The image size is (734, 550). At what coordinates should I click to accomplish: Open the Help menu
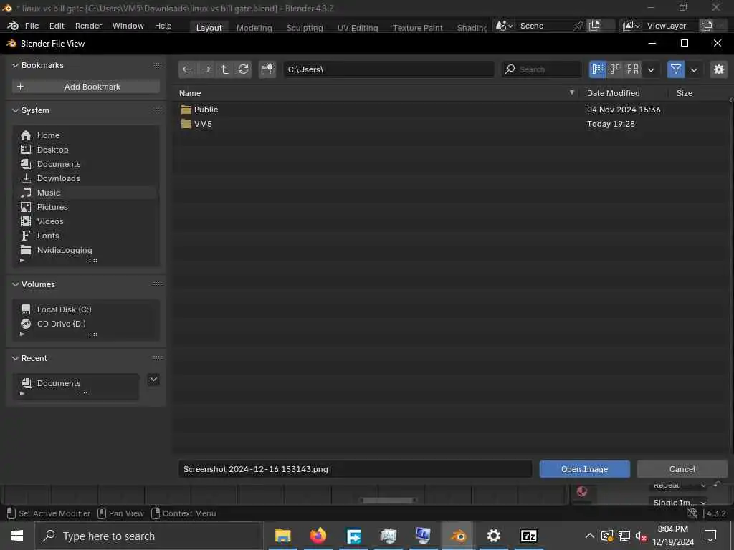click(163, 26)
